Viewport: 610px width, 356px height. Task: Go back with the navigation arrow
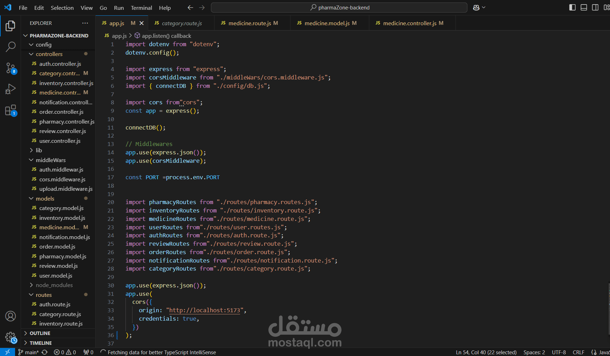(190, 7)
